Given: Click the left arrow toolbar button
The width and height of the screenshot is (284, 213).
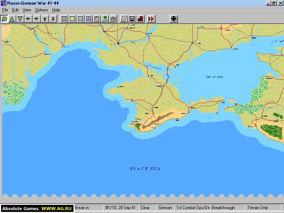Looking at the screenshot, I should pos(28,19).
